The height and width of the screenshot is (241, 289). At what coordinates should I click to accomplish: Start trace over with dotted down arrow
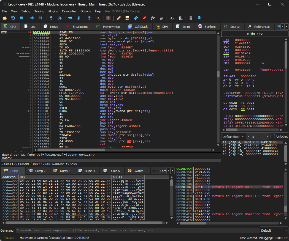(79, 18)
